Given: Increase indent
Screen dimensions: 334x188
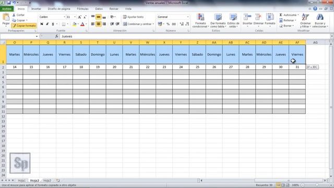Looking at the screenshot, I should tap(117, 24).
